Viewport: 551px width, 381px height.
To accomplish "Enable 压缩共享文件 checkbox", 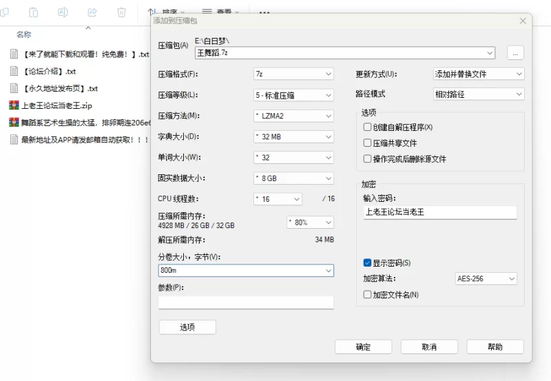I will click(x=367, y=143).
